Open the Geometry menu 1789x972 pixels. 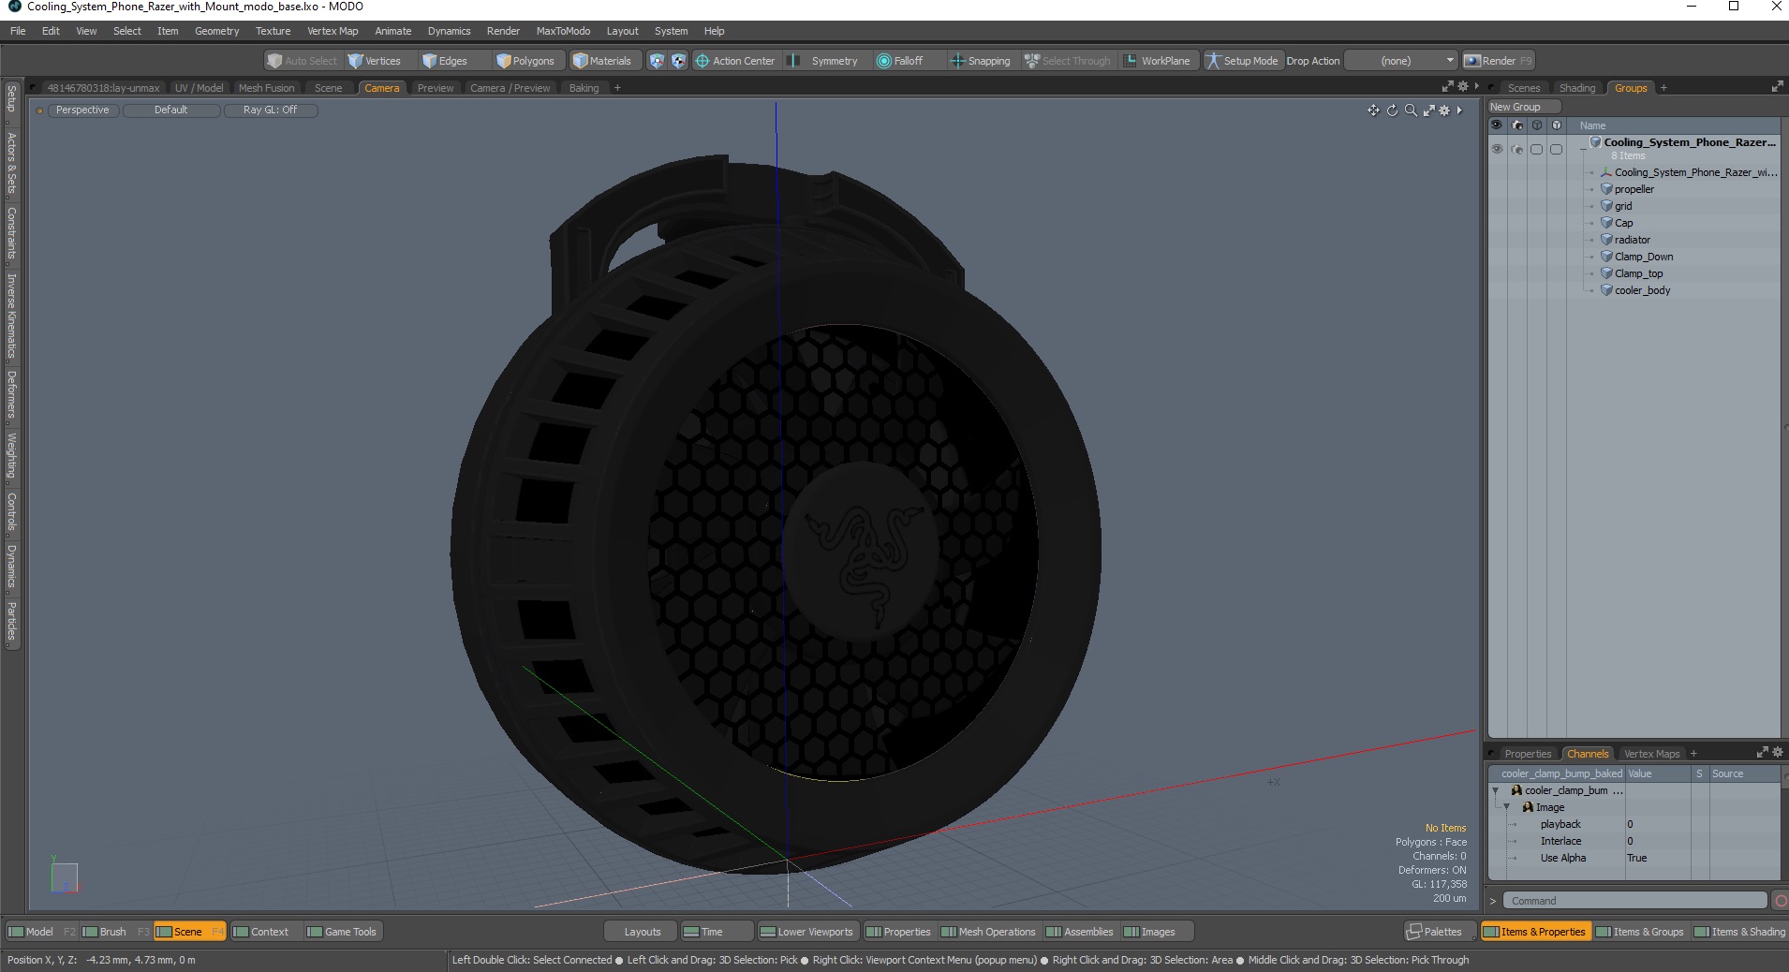pos(216,31)
